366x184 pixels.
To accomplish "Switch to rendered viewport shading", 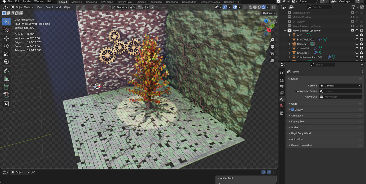I will point(263,7).
